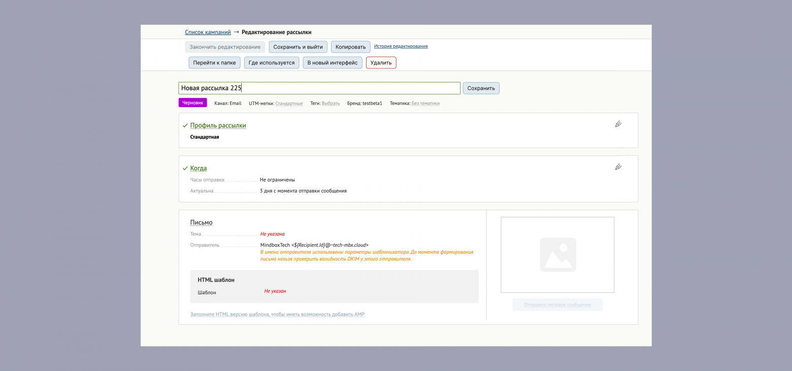The width and height of the screenshot is (792, 371).
Task: Click the Копировать button
Action: (350, 47)
